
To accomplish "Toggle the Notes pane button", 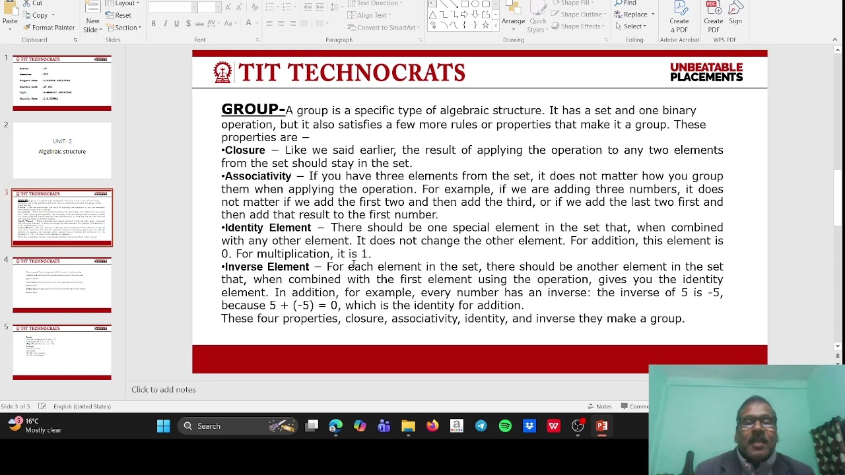I will coord(600,406).
